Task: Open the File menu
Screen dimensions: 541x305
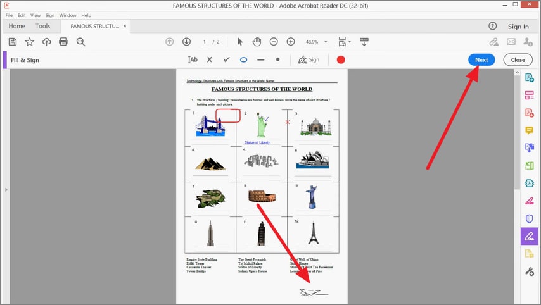Action: point(9,15)
